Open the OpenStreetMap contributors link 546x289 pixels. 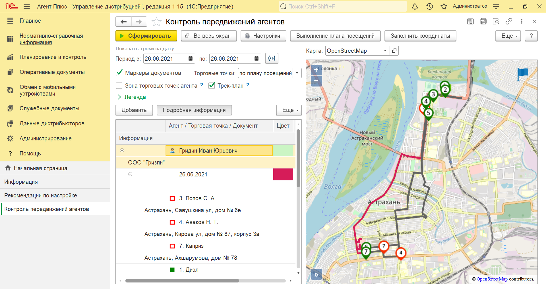(492, 279)
